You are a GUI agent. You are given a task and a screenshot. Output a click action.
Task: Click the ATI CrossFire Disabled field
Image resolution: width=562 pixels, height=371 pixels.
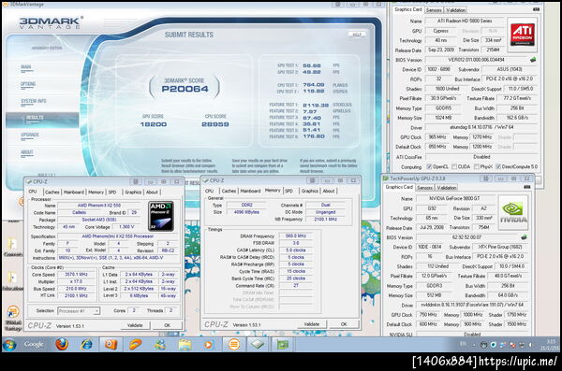coord(481,157)
